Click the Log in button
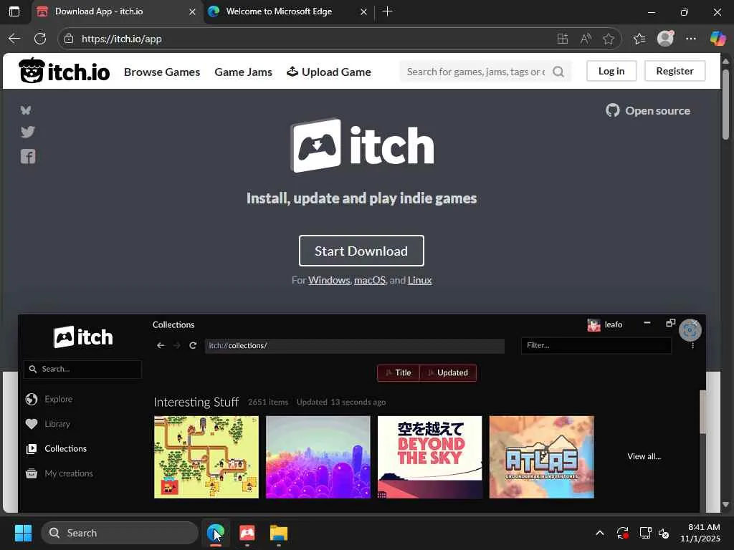734x550 pixels. point(611,71)
